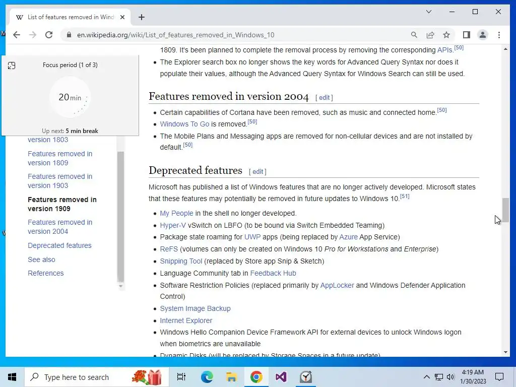Viewport: 516px width, 387px height.
Task: Open Visual Studio from the taskbar
Action: click(281, 377)
